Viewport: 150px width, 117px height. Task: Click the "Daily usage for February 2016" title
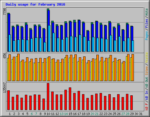click(x=35, y=4)
